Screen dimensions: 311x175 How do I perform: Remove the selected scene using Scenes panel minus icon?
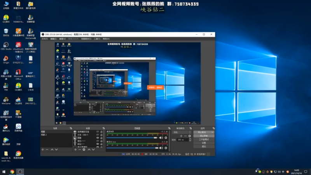click(x=47, y=150)
